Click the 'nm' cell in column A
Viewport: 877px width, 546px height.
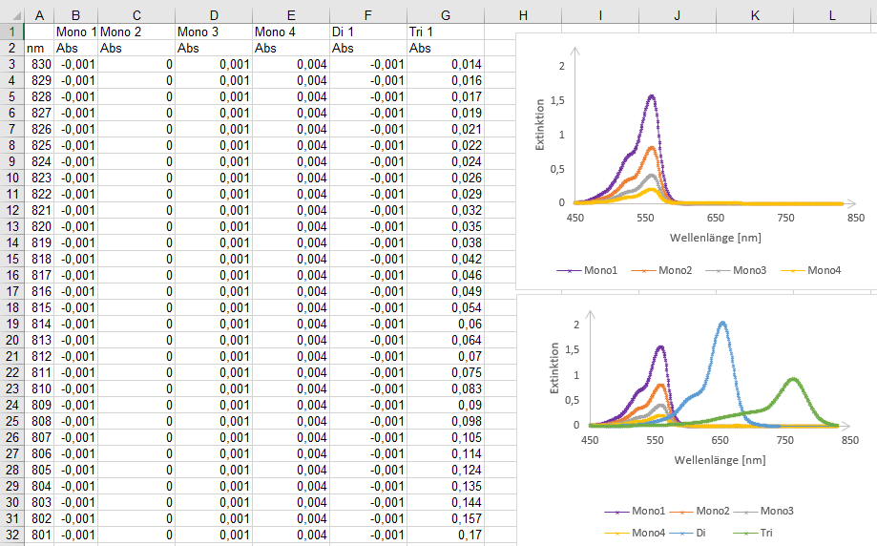click(38, 49)
